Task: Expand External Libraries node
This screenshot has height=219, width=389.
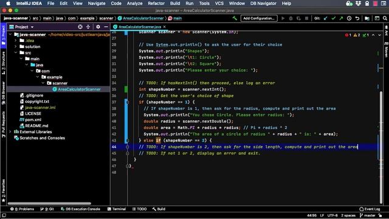Action: 10,132
